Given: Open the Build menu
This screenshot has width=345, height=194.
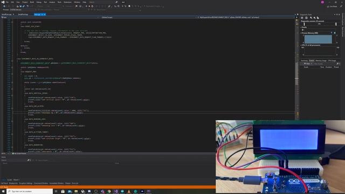Looking at the screenshot, I should coord(32,2).
